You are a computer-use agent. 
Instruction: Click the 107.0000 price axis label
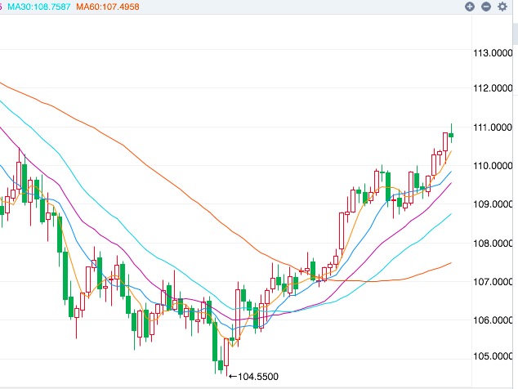click(x=493, y=282)
